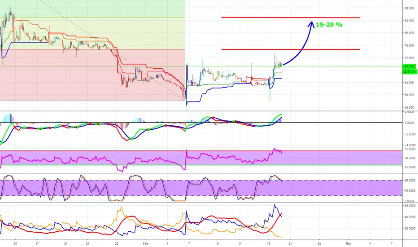Click the 25 date on time axis
This screenshot has width=418, height=247.
(319, 243)
